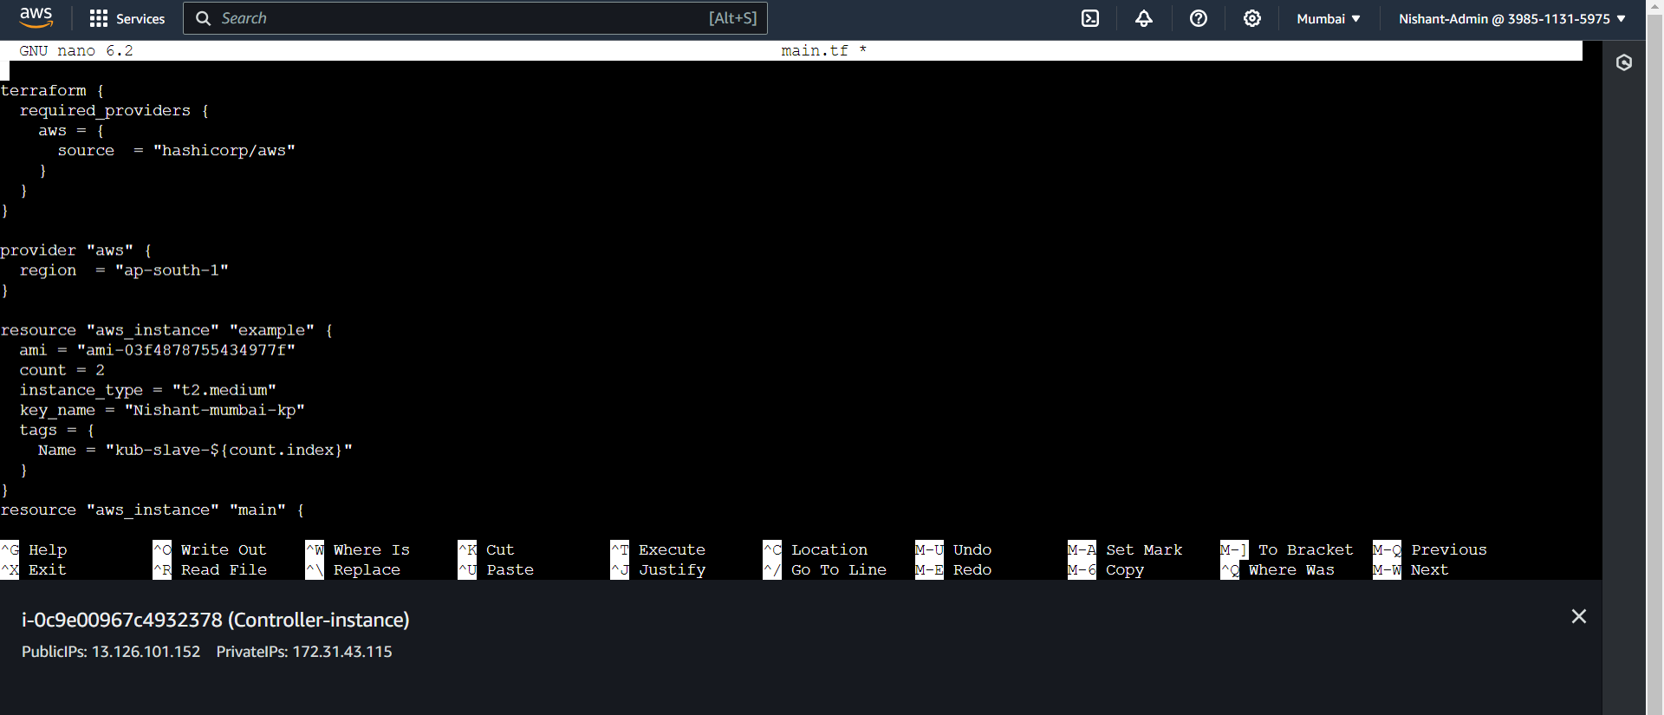
Task: Click the browser vertical scrollbar
Action: [1654, 347]
